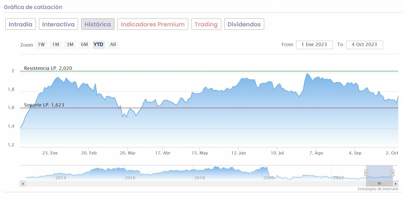Click the From date field
This screenshot has width=405, height=200.
pos(314,45)
